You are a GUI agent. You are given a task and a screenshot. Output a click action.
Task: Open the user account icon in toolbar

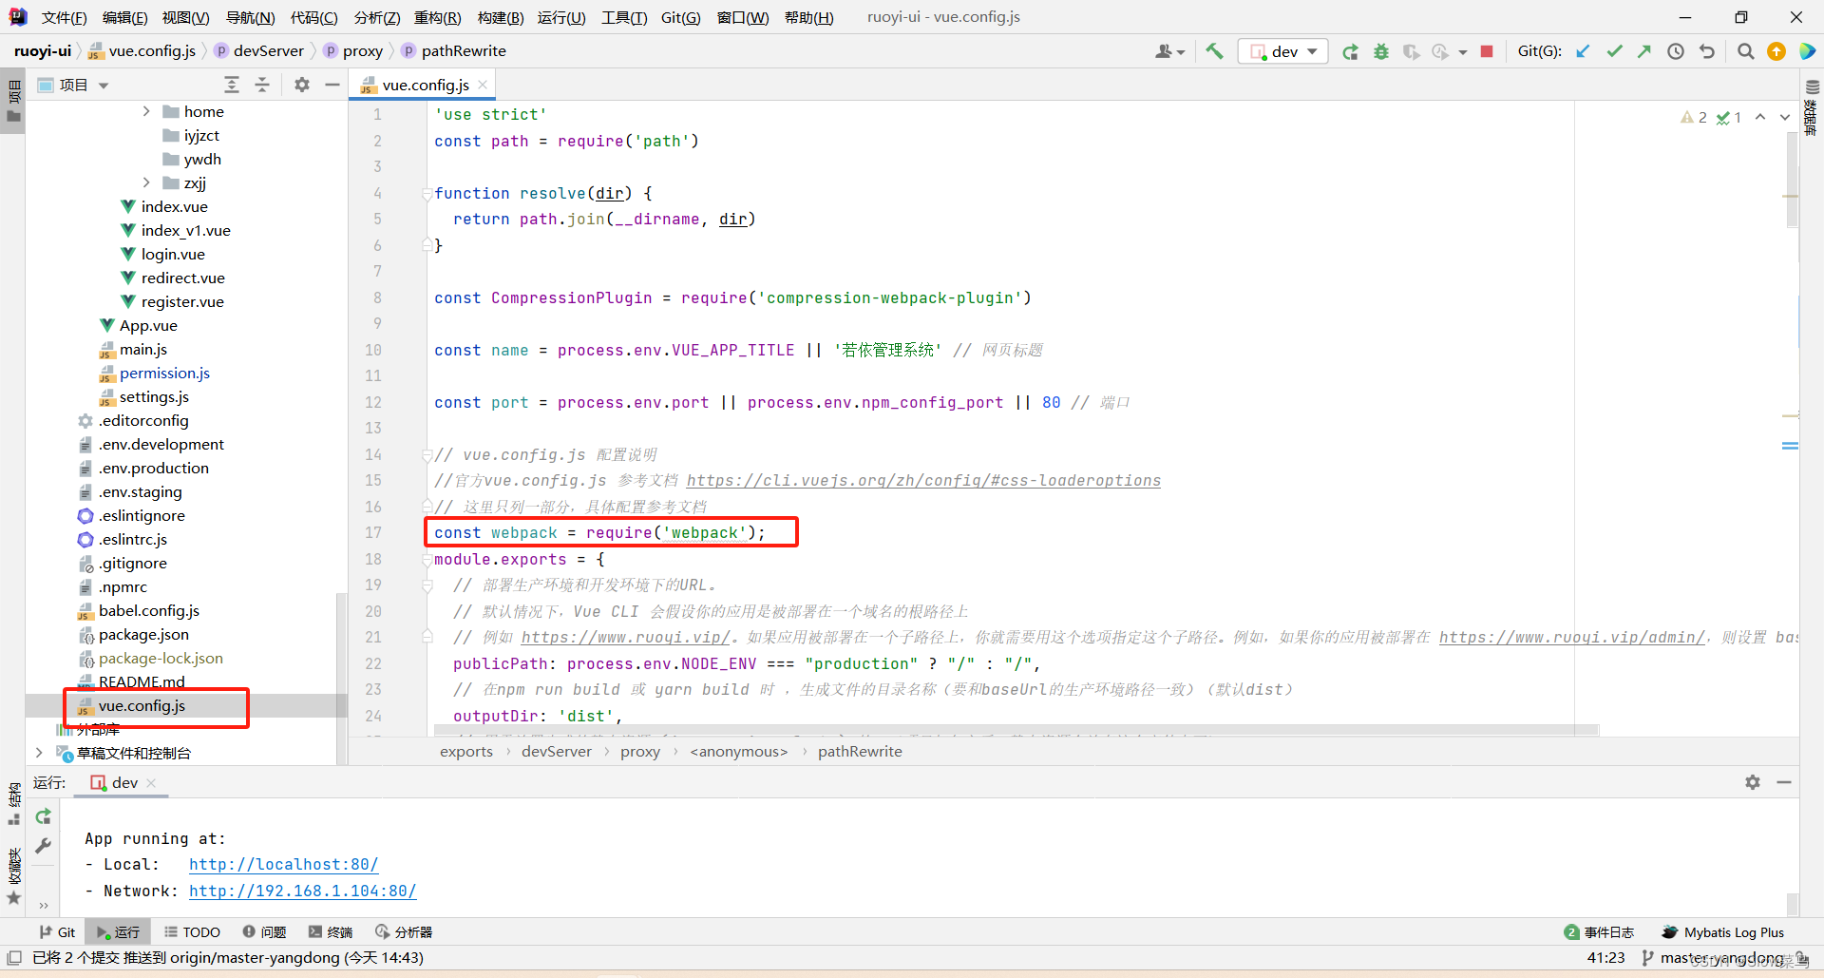tap(1169, 51)
